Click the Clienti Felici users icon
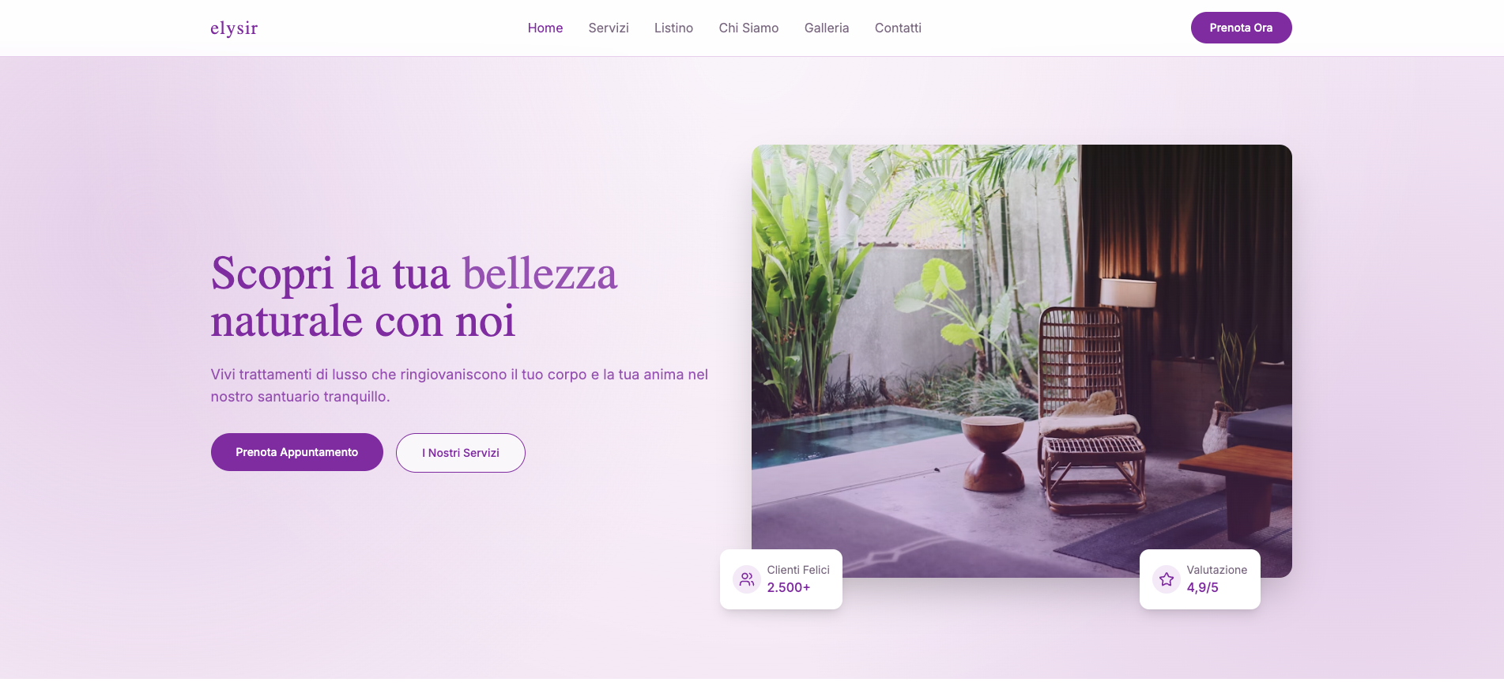Screen dimensions: 1504x690 click(746, 579)
